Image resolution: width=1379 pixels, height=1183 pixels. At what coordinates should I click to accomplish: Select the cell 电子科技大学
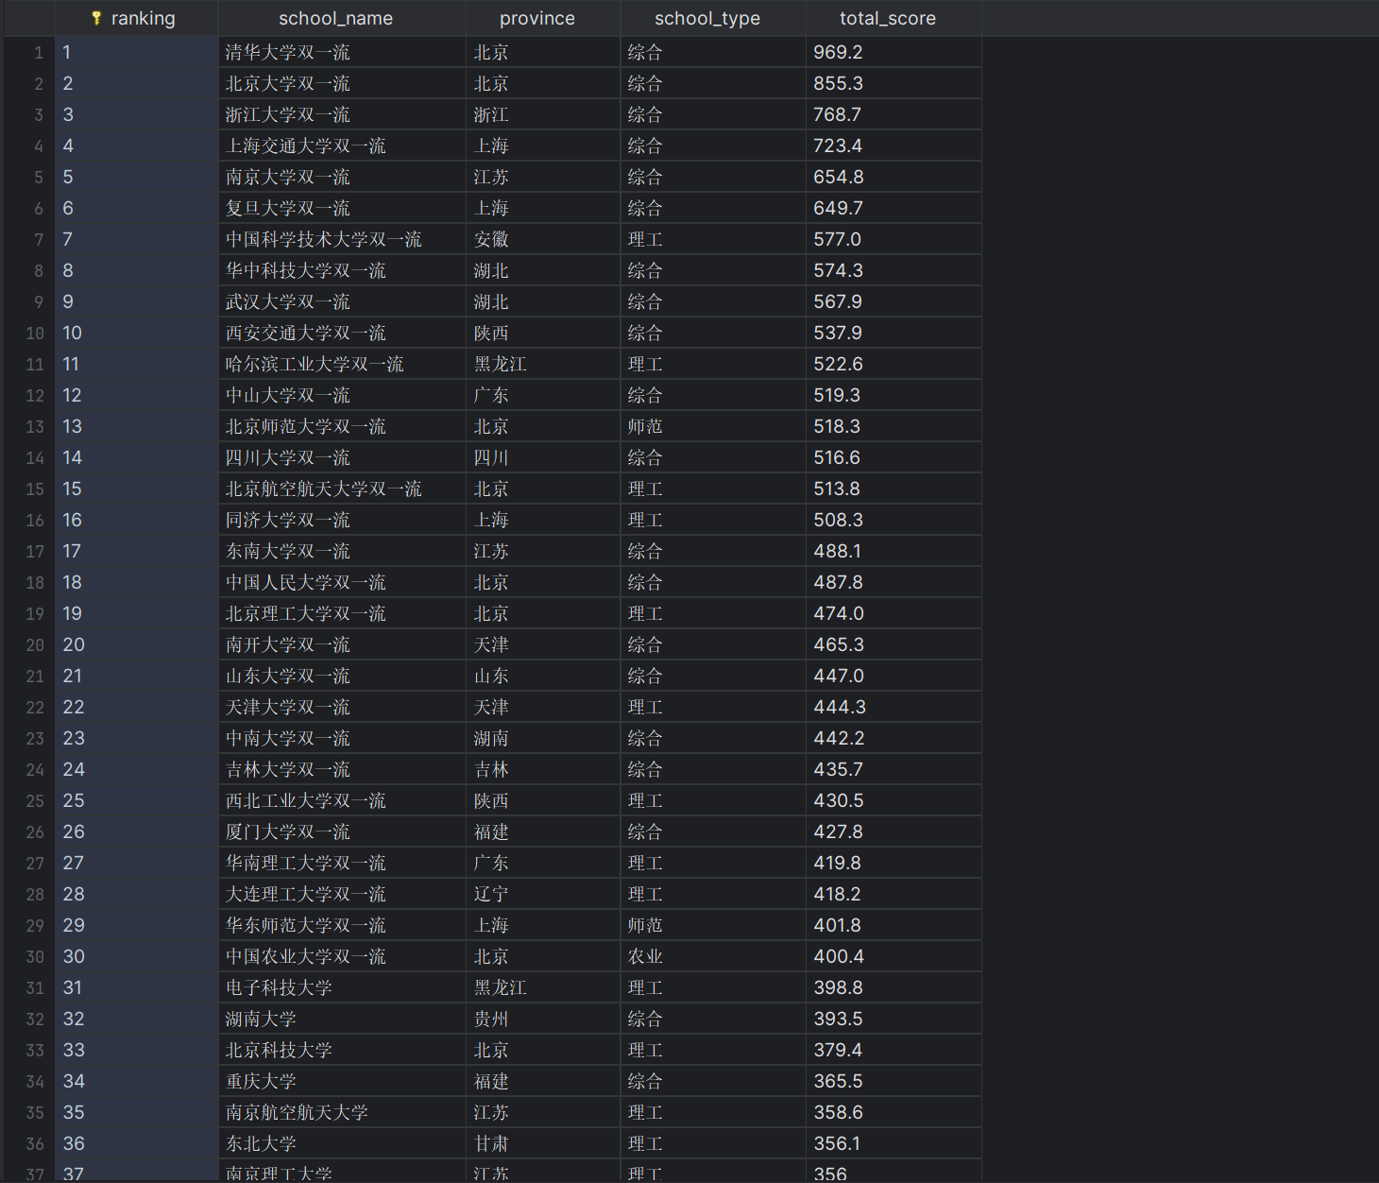[x=342, y=987]
